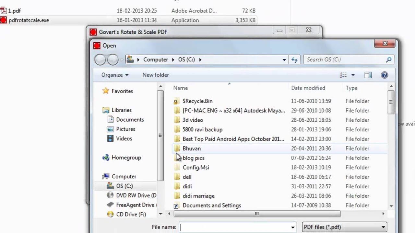Screen dimensions: 415x233
Task: Open the PDF files (*.pdf) type dropdown
Action: 344,227
